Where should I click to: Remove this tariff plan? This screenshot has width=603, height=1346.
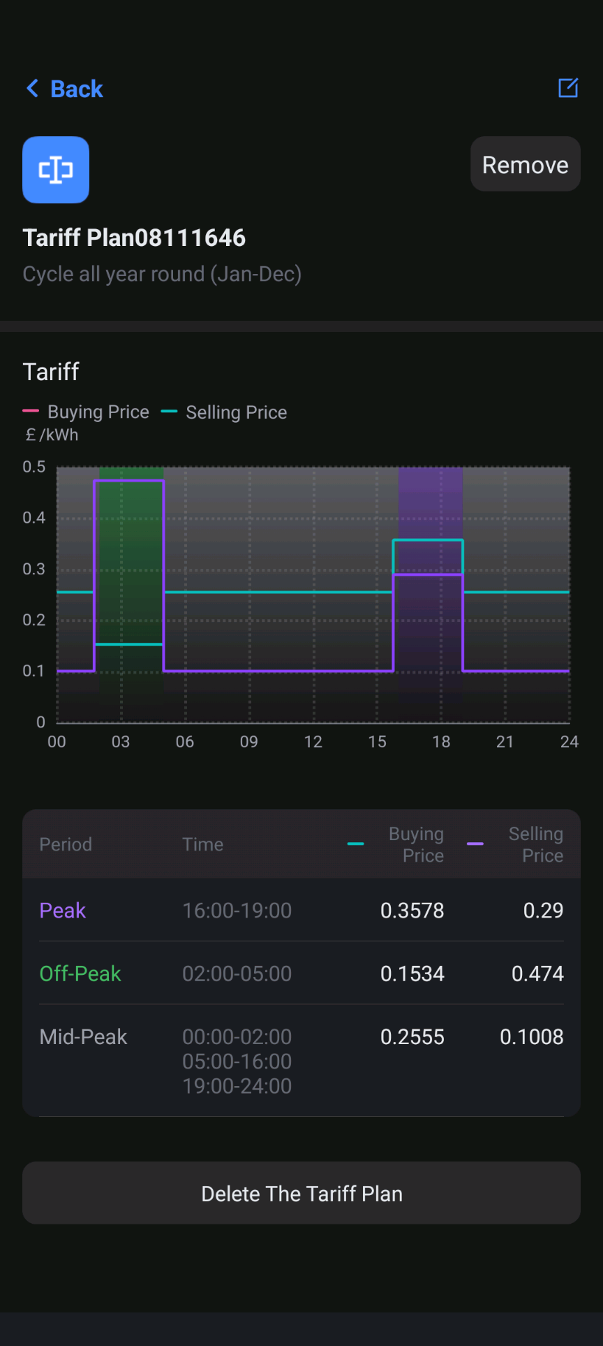click(526, 164)
